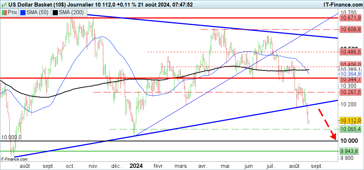Viewport: 364px width, 170px height.
Task: Click the Prix legend color icon
Action: [x=4, y=13]
